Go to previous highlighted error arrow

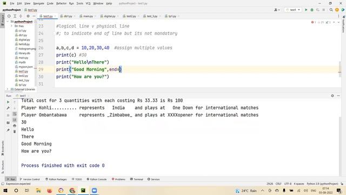point(334,22)
